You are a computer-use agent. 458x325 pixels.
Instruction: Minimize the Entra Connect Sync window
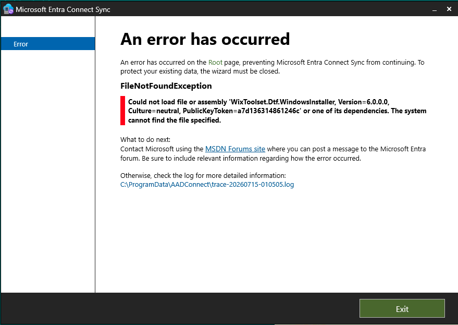tap(435, 10)
